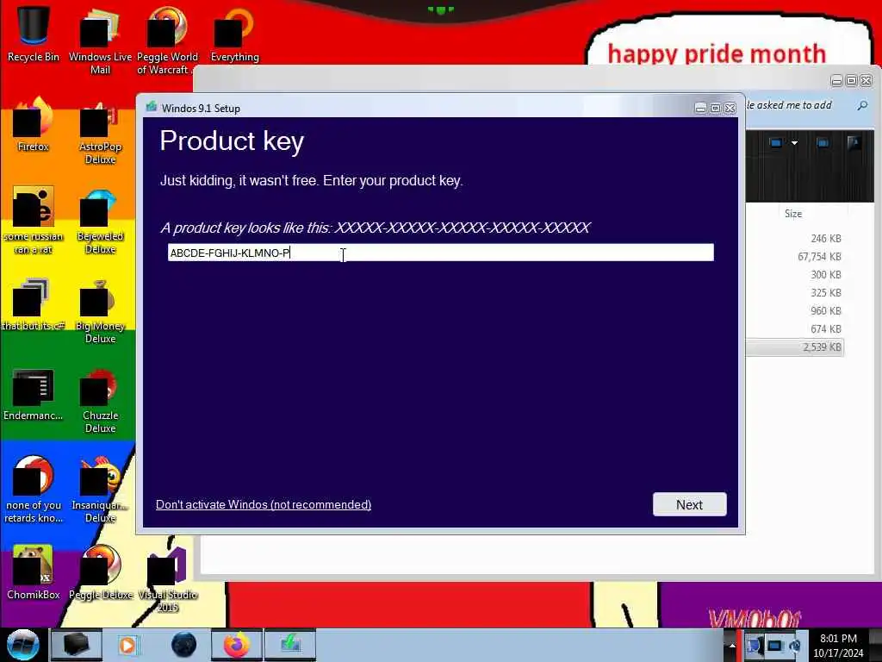Click the help icon in Explorer toolbar
The image size is (882, 662).
pos(854,143)
